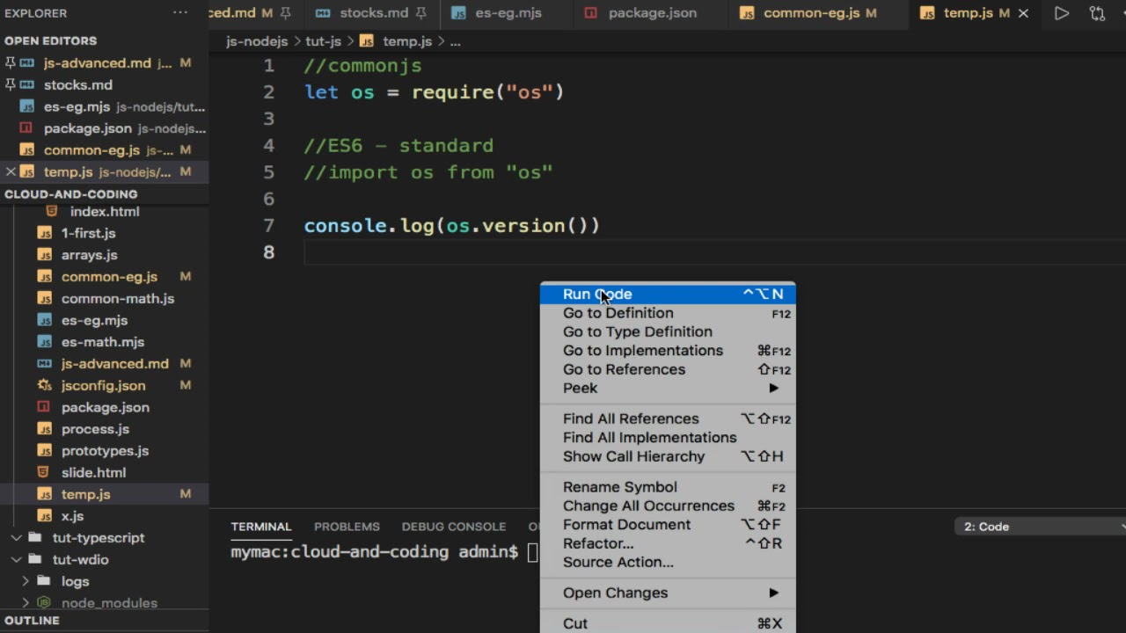Viewport: 1126px width, 633px height.
Task: Expand the node_modules folder
Action: coord(25,603)
